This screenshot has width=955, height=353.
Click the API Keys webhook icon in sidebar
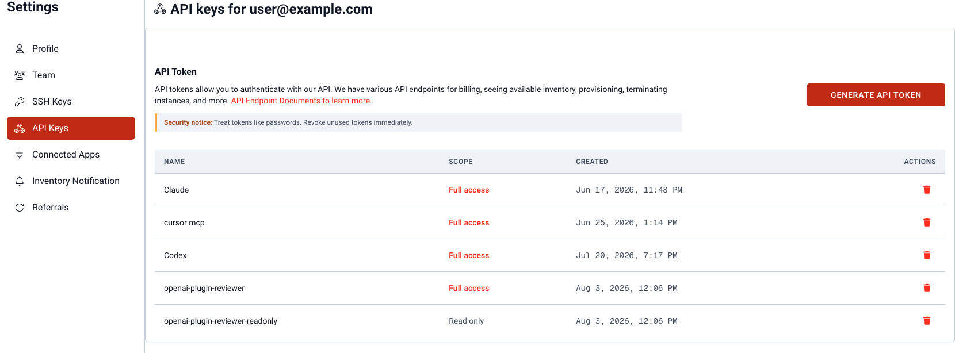click(x=20, y=128)
